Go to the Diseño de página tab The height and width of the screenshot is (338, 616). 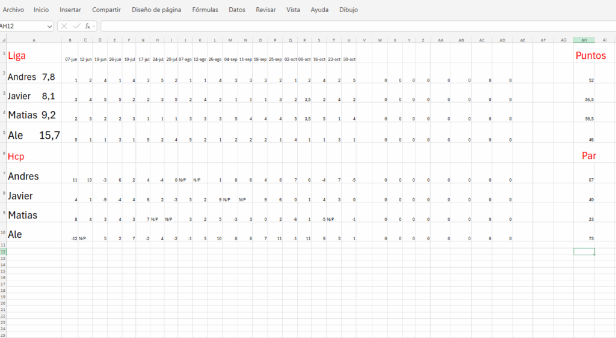(156, 10)
